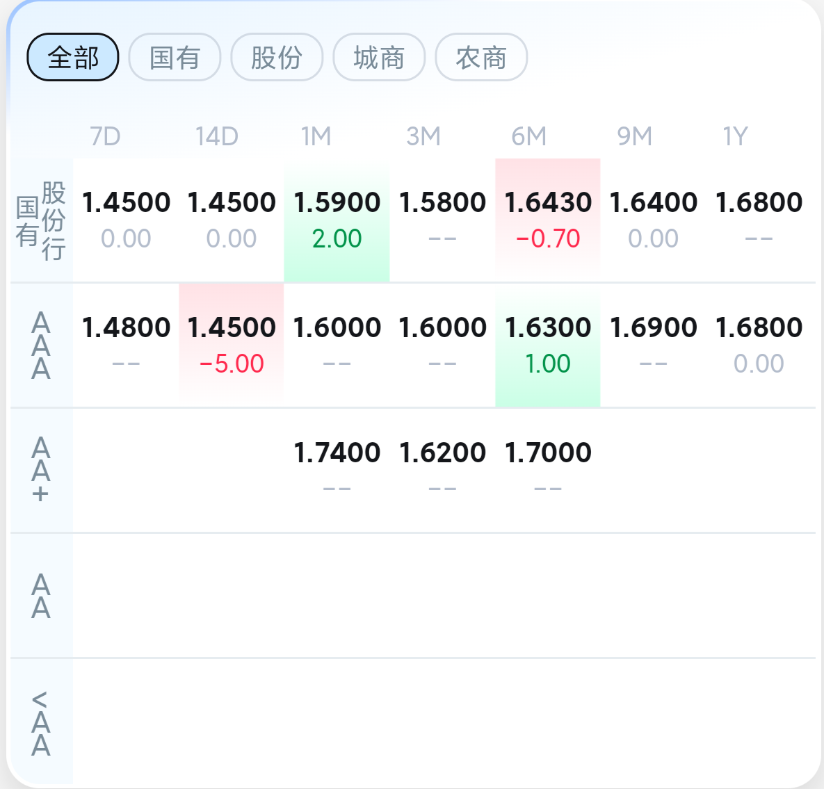
Task: Switch to the 农商 filter tab
Action: (481, 57)
